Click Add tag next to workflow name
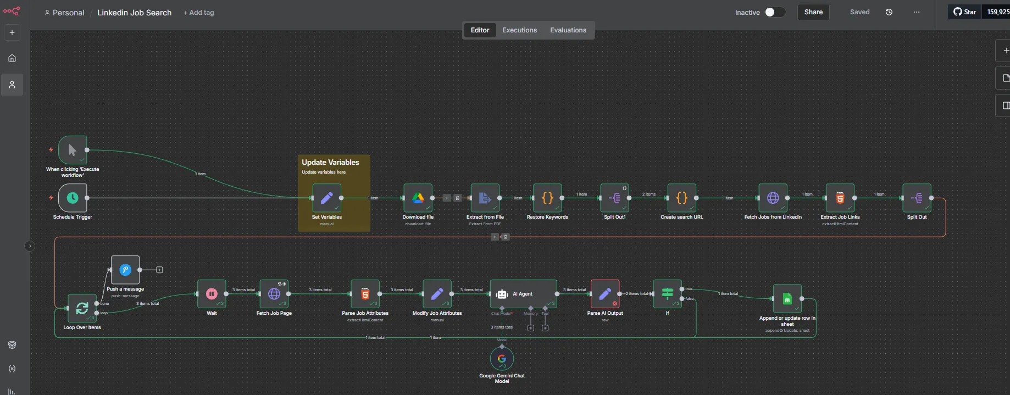The height and width of the screenshot is (395, 1010). point(199,13)
